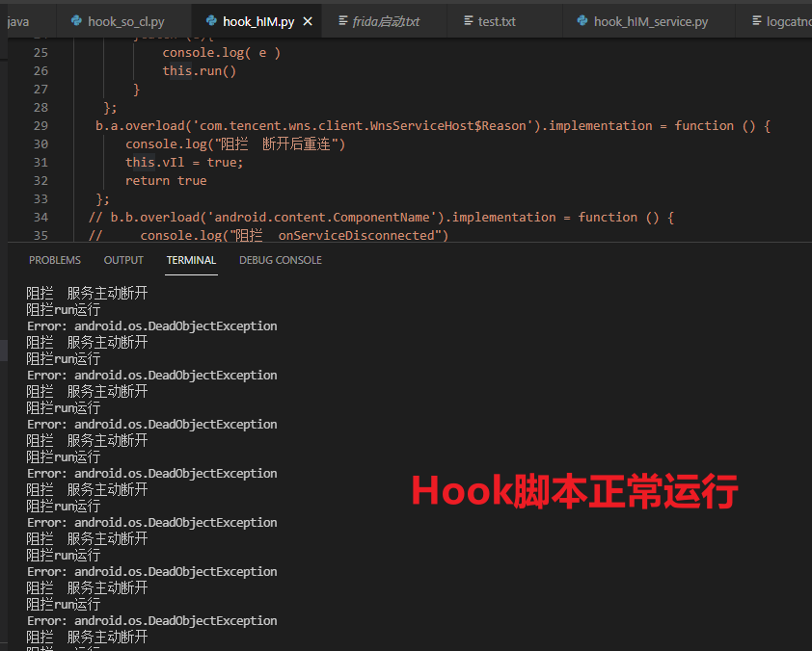Screen dimensions: 812x651
Task: Click the Python icon on hook_hIM_service.py tab
Action: click(x=582, y=20)
